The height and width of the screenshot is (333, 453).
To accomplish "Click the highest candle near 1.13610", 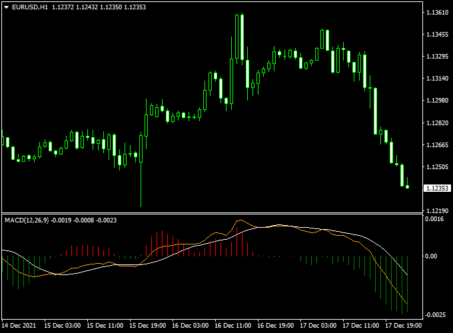I will click(x=242, y=37).
